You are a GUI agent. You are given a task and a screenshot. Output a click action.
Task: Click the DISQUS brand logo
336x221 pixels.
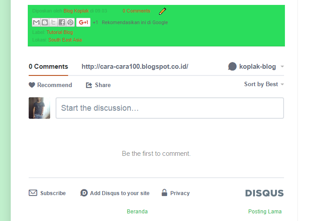point(264,193)
